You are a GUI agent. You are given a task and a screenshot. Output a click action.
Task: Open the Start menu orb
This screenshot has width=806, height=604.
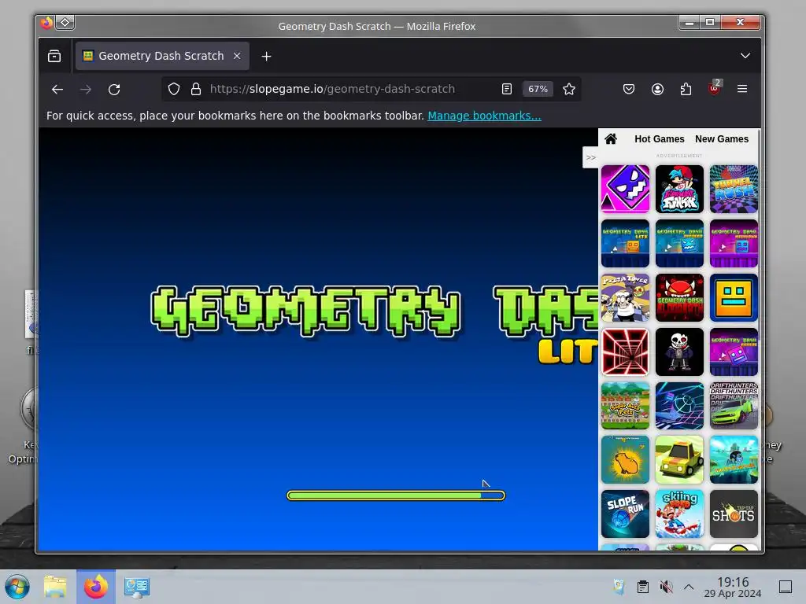click(x=17, y=587)
